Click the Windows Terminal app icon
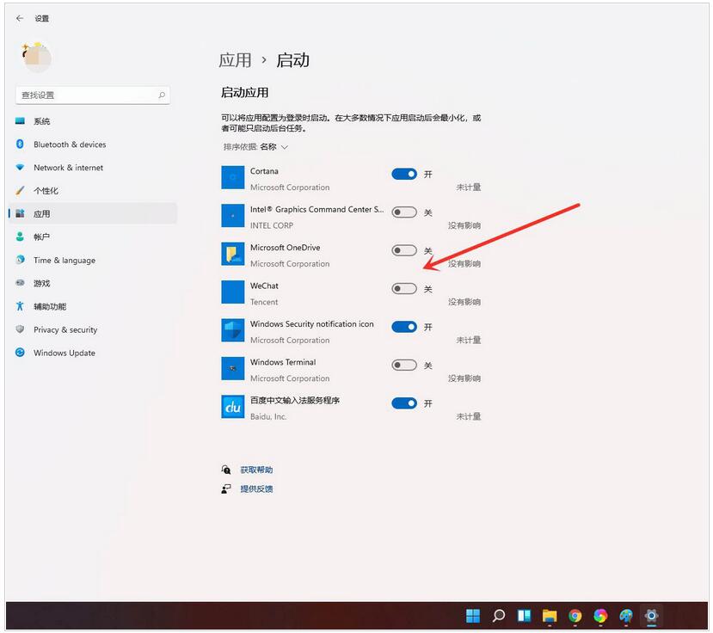The image size is (713, 633). pyautogui.click(x=233, y=368)
